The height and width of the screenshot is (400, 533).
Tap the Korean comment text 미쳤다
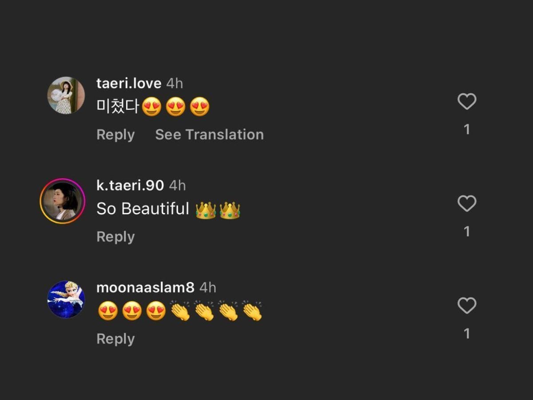click(118, 107)
